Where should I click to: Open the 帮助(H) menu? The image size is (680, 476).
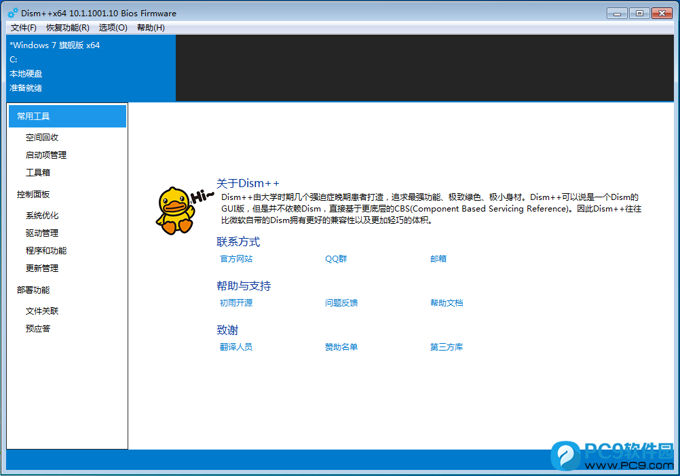point(151,28)
